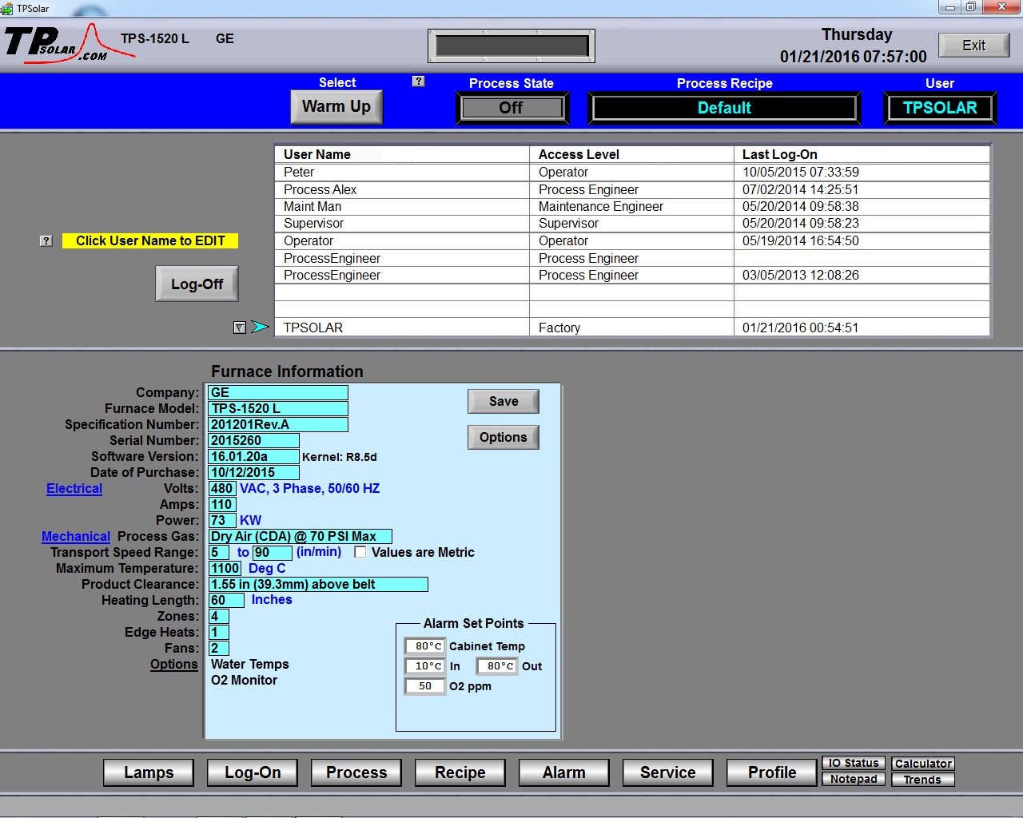This screenshot has height=818, width=1023.
Task: Click Date of Purchase field 10/12/2015
Action: coord(254,472)
